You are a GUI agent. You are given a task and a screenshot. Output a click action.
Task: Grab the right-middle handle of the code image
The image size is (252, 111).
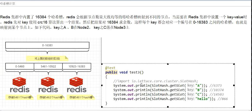[234, 85]
